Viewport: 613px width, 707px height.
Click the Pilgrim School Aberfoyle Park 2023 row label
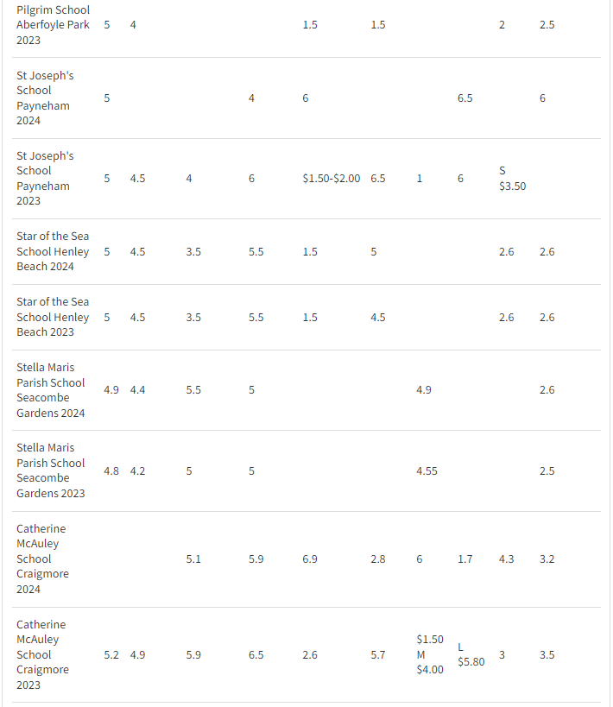[53, 25]
